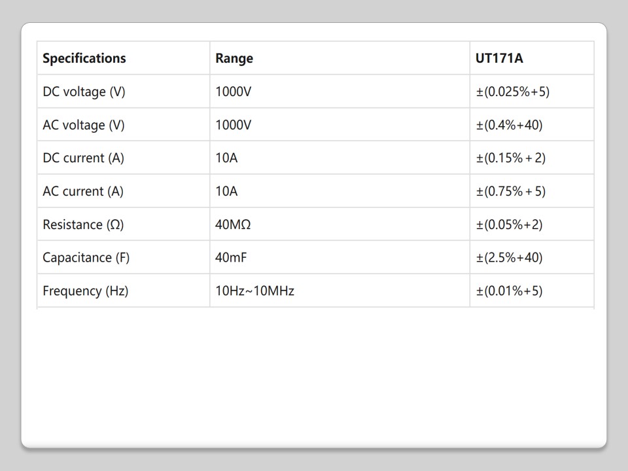This screenshot has width=628, height=471.
Task: Select the 40mF range cell
Action: 231,258
